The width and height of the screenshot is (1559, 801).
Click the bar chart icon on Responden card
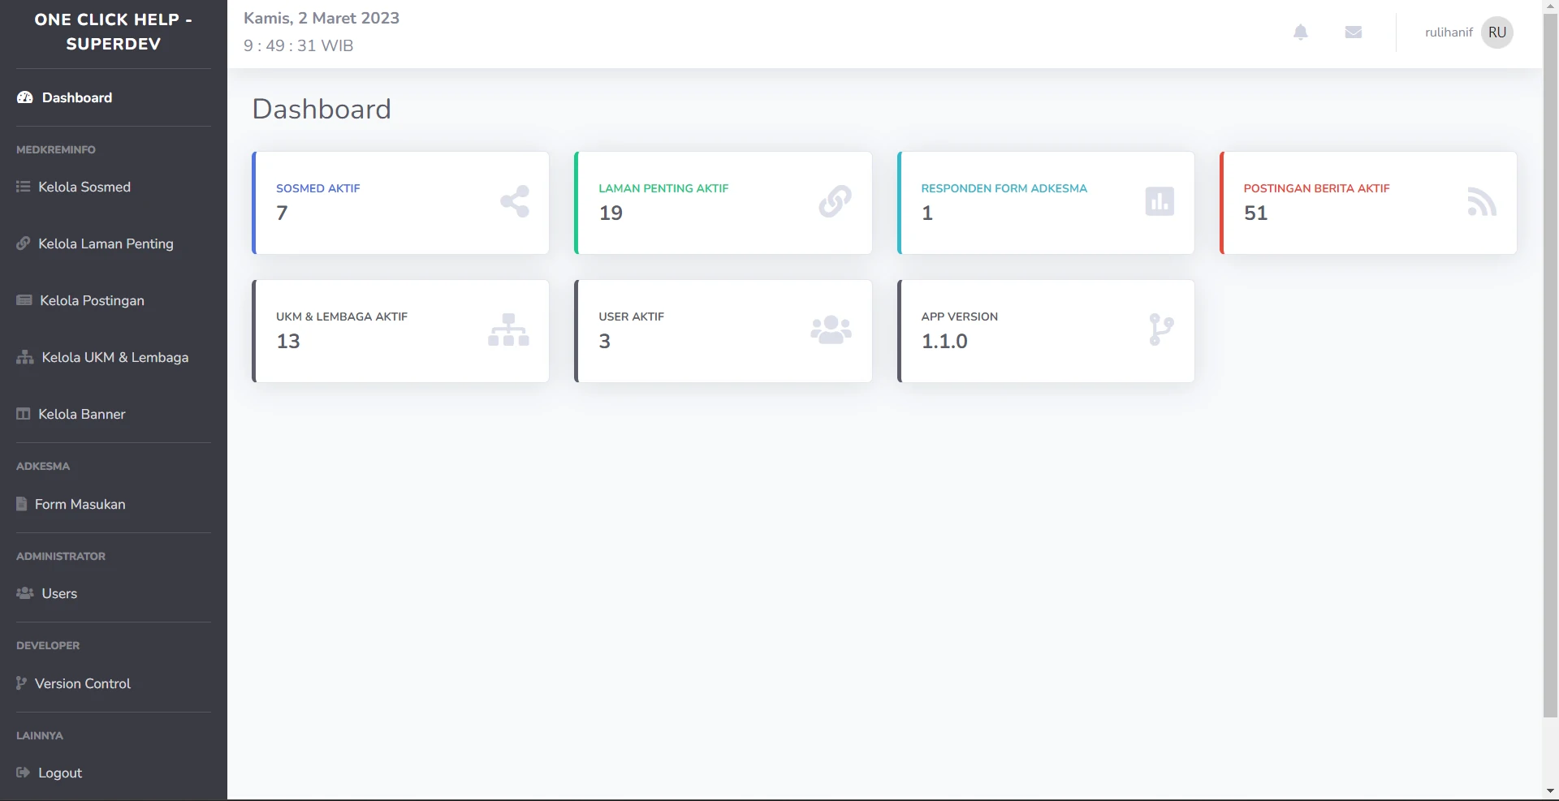pos(1159,201)
